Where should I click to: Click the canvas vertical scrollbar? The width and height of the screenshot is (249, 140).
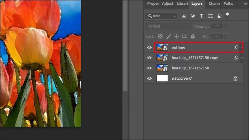pos(125,45)
